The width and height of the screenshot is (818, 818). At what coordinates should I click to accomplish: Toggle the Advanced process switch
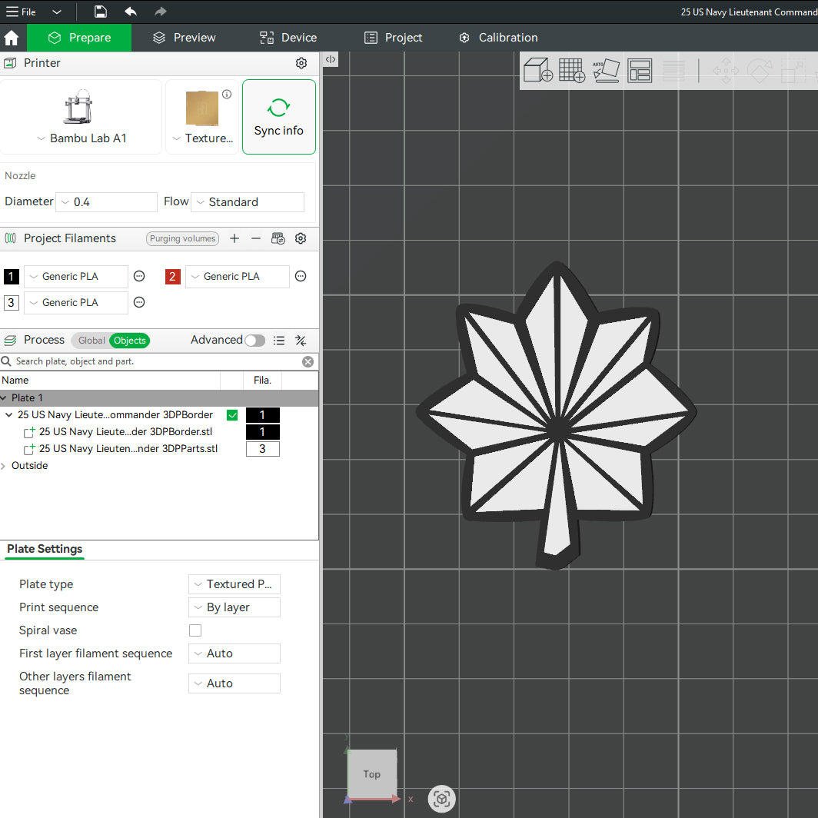coord(255,340)
